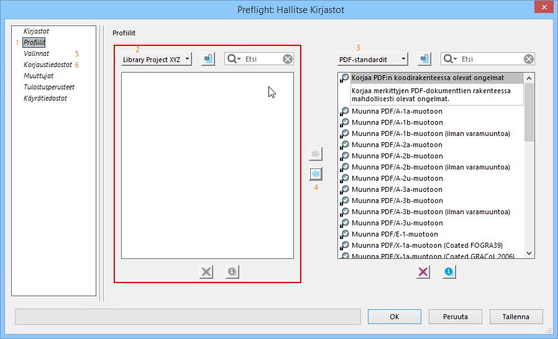Image resolution: width=558 pixels, height=339 pixels.
Task: Click scroll up arrow in right list
Action: pyautogui.click(x=529, y=78)
